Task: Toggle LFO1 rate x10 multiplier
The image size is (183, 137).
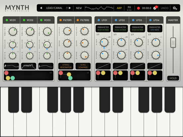Action: [x=109, y=37]
